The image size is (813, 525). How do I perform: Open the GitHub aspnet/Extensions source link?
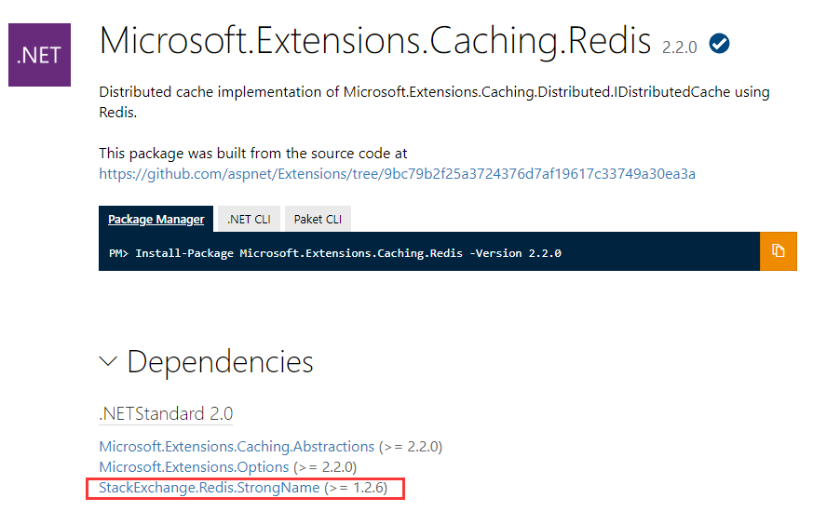tap(397, 174)
